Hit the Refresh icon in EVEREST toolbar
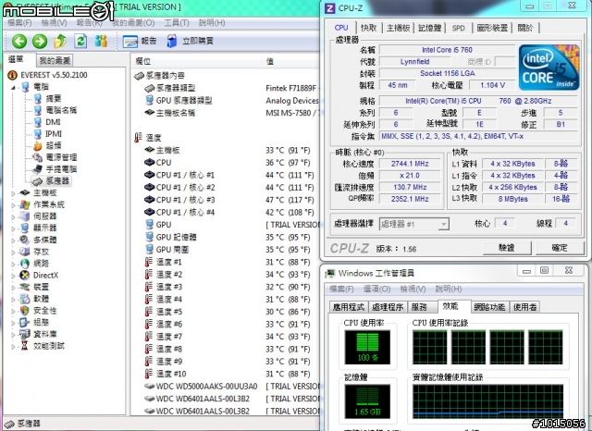The height and width of the screenshot is (431, 592). point(81,41)
